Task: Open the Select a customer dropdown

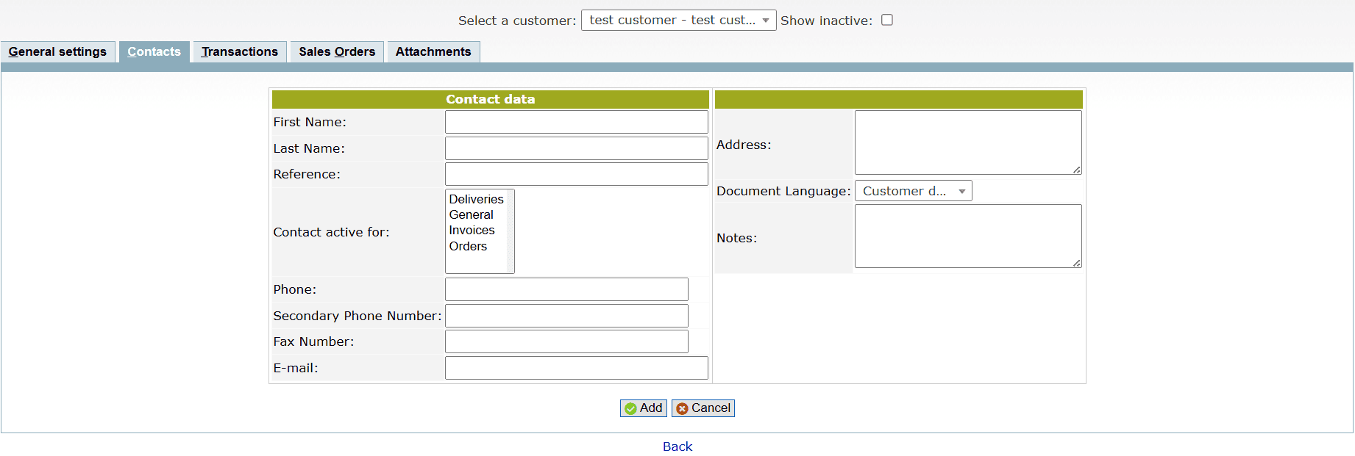Action: point(677,20)
